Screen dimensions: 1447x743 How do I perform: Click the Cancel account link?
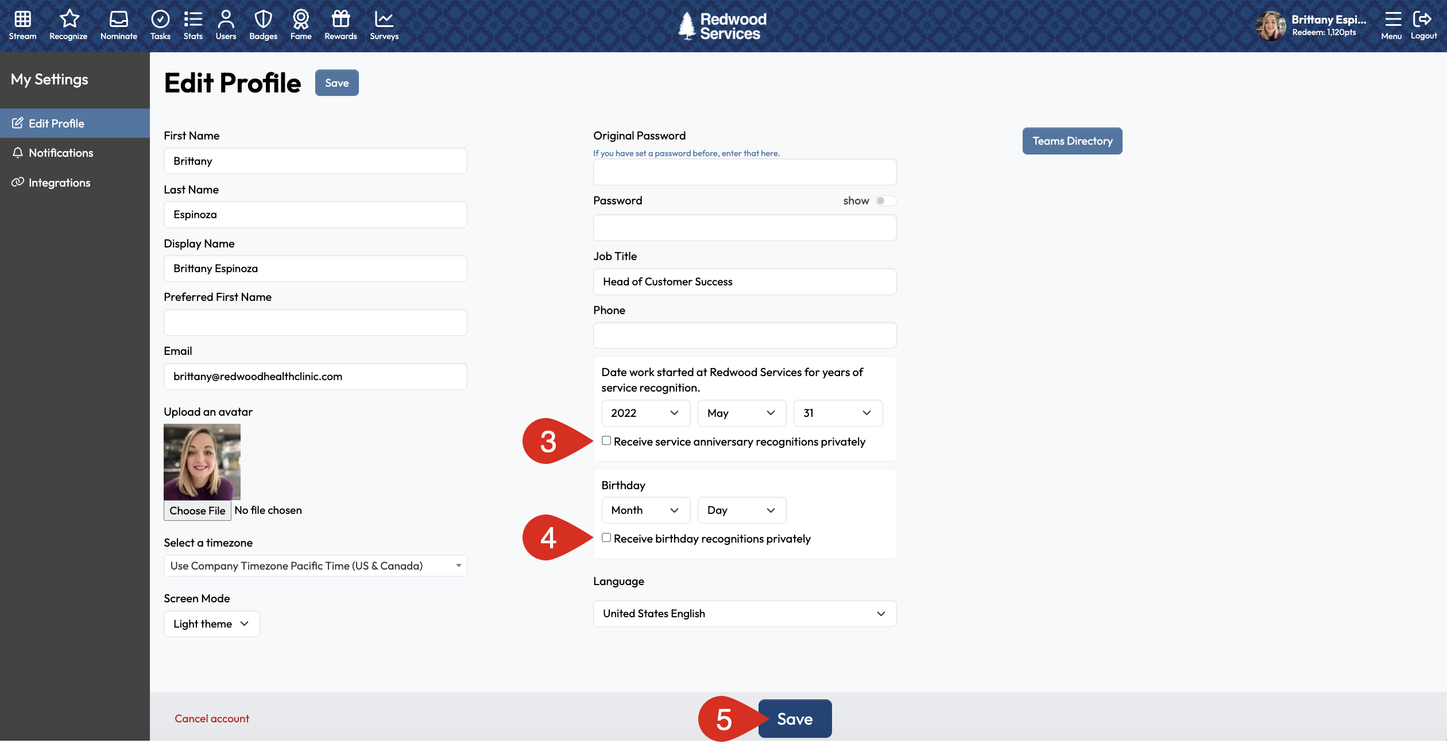coord(212,719)
